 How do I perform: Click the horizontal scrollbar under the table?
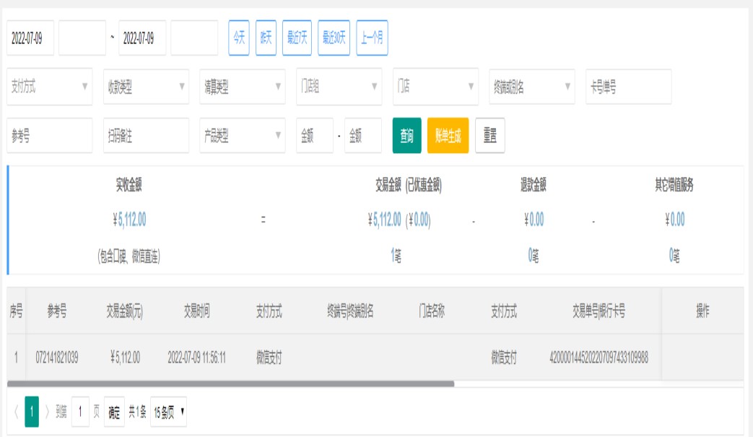[231, 384]
